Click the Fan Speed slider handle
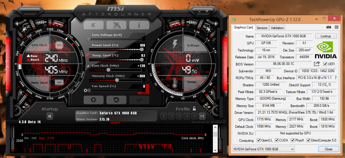This screenshot has width=345, height=158. click(90, 90)
